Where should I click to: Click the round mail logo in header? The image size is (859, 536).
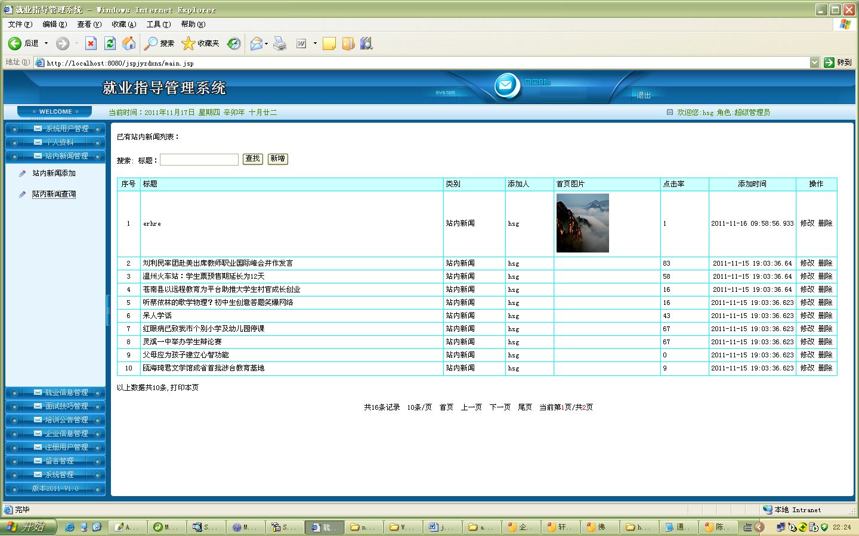(506, 86)
